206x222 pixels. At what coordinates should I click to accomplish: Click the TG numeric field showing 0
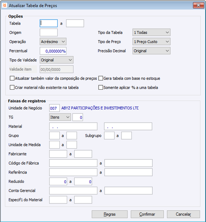click(78, 117)
